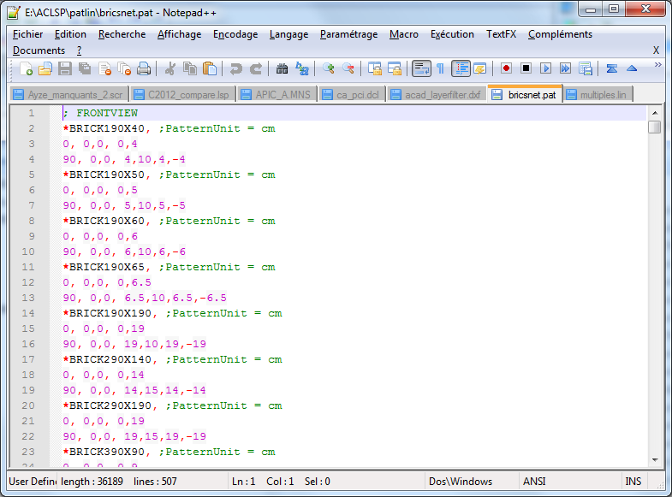This screenshot has height=497, width=672.
Task: Close document with menu bar X
Action: [656, 50]
